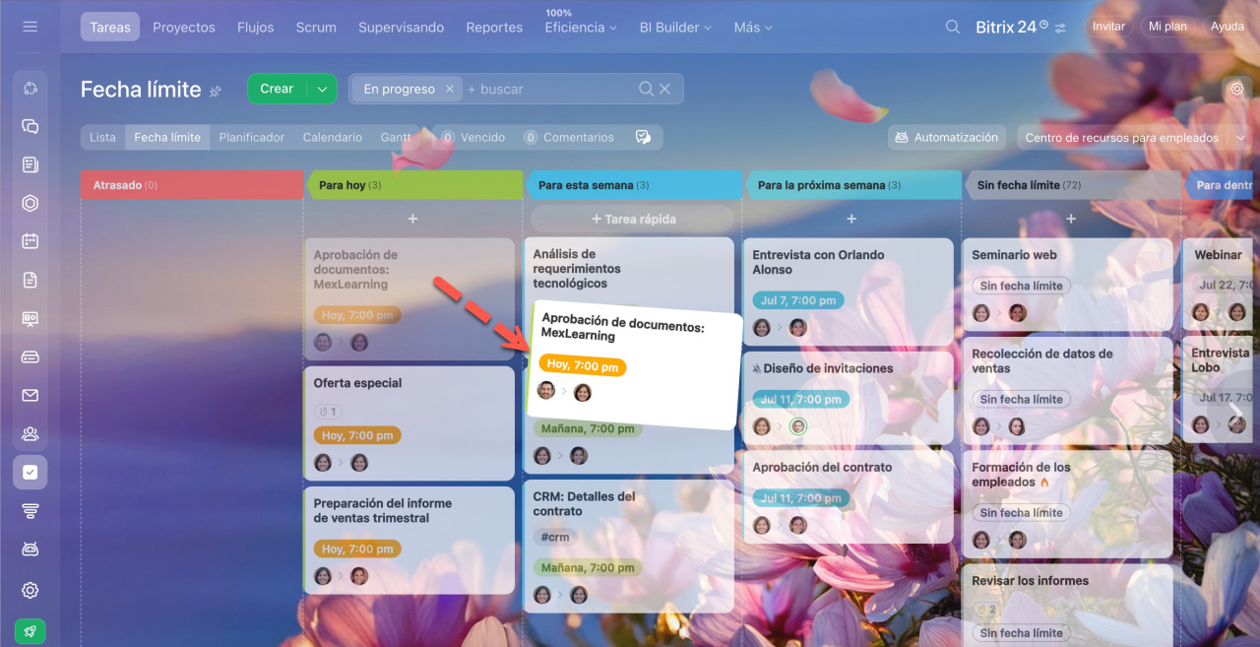
Task: Add a task in Para la próxima semana column
Action: coord(851,219)
